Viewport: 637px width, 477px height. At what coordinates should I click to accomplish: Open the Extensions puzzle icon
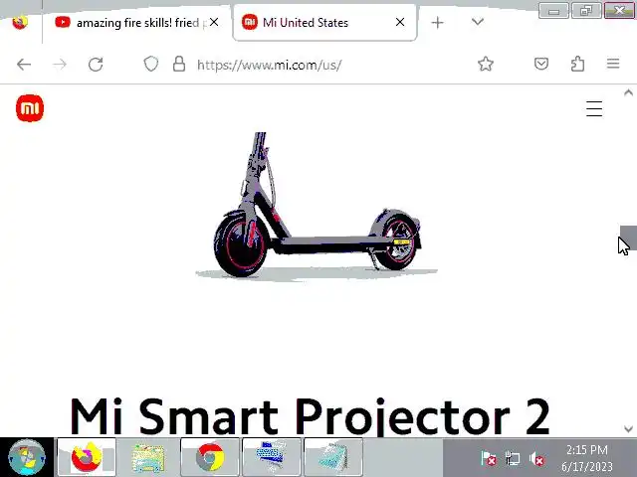point(577,64)
